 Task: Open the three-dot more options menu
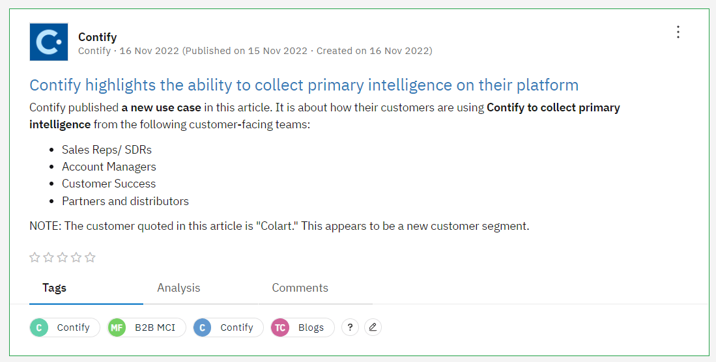pyautogui.click(x=678, y=32)
